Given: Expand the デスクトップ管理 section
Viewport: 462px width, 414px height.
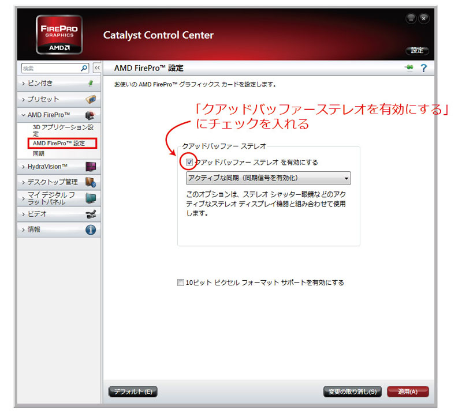Looking at the screenshot, I should pyautogui.click(x=59, y=182).
